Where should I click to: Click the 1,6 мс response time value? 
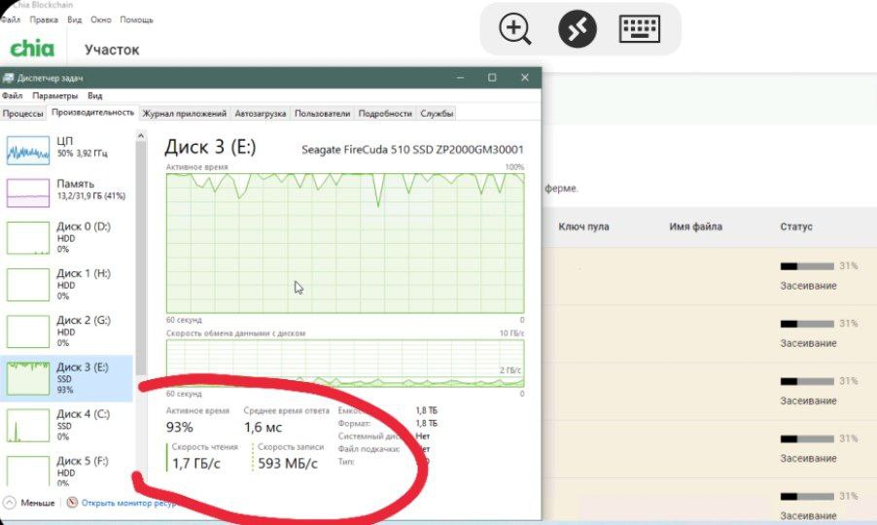263,427
